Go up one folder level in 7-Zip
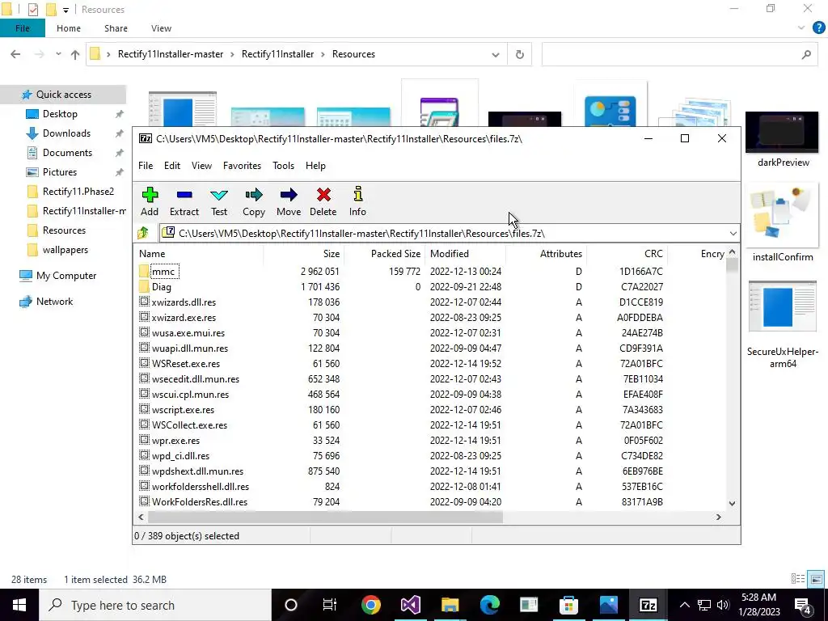This screenshot has height=621, width=828. 143,233
